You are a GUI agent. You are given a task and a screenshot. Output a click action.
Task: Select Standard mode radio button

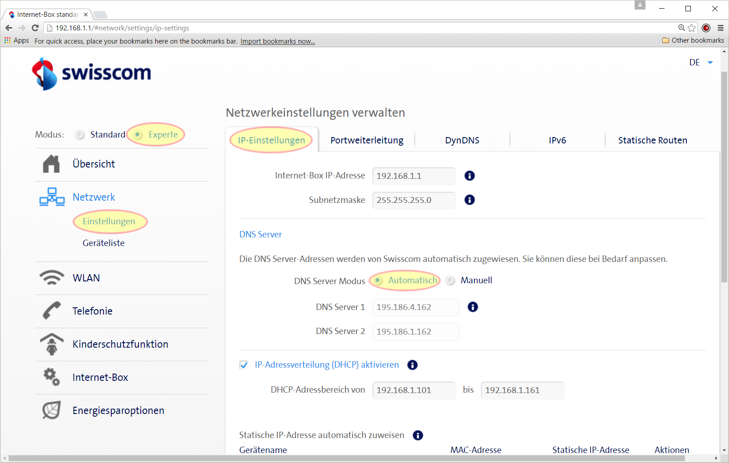pyautogui.click(x=80, y=135)
